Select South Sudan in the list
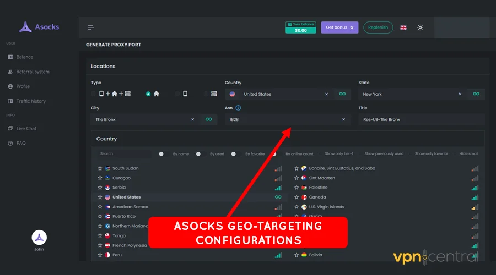The image size is (496, 275). pos(125,168)
